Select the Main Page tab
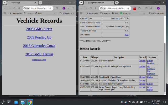The height and width of the screenshot is (105, 168). (23, 3)
